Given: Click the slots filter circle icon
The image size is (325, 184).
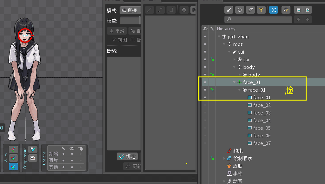Looking at the screenshot, I should pyautogui.click(x=240, y=10).
